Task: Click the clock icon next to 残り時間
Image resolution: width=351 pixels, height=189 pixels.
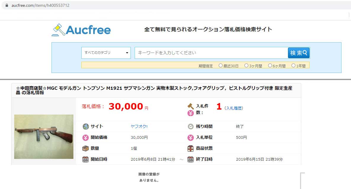Action: [191, 126]
